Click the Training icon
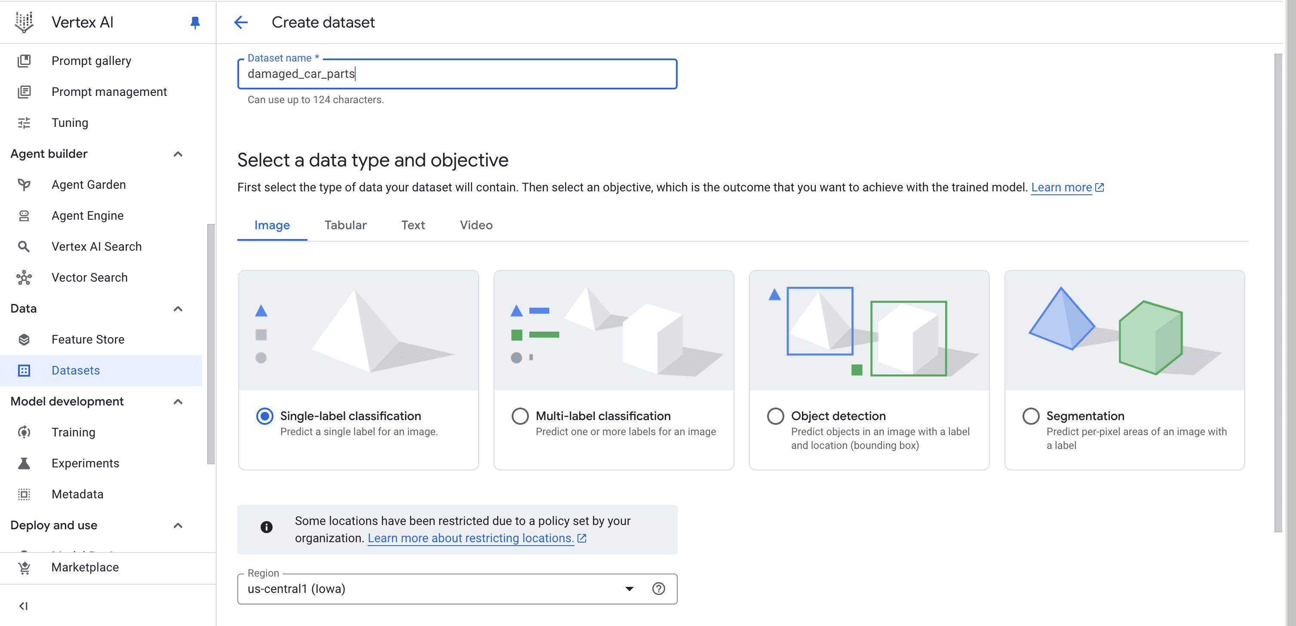Screen dimensions: 1296x626 (x=24, y=432)
